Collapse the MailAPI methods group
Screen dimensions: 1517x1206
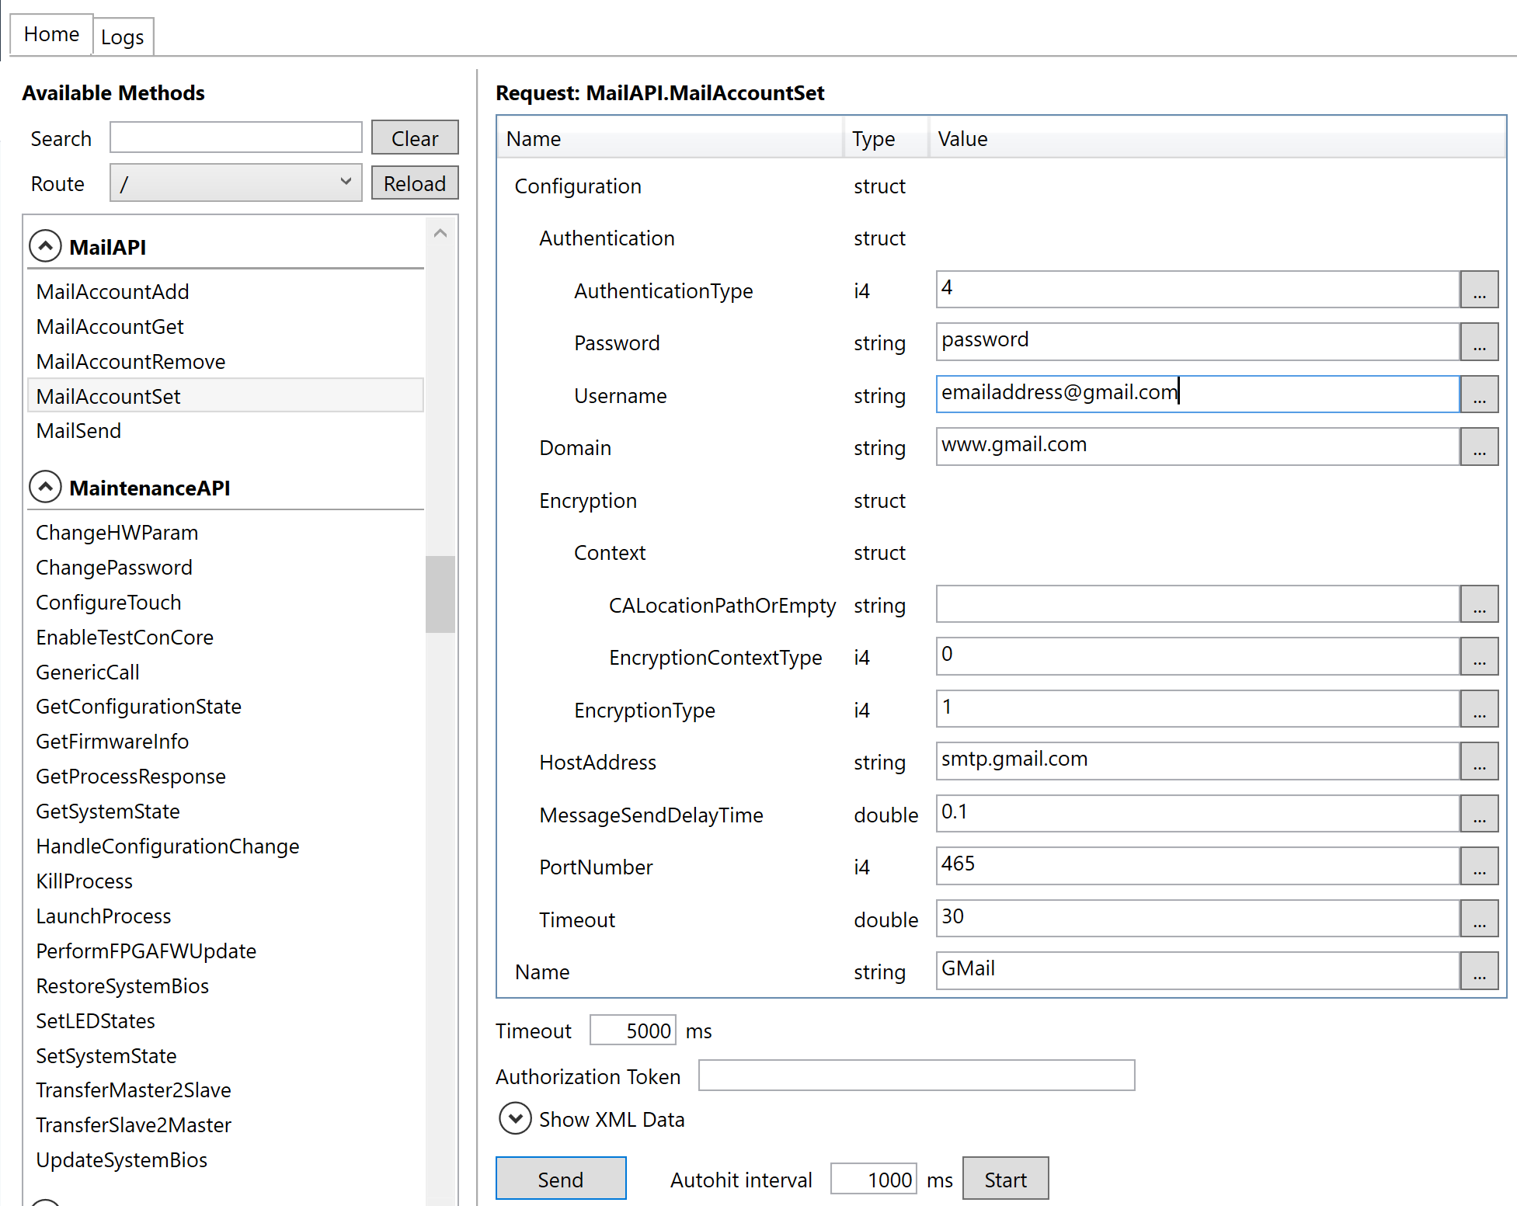pos(45,246)
